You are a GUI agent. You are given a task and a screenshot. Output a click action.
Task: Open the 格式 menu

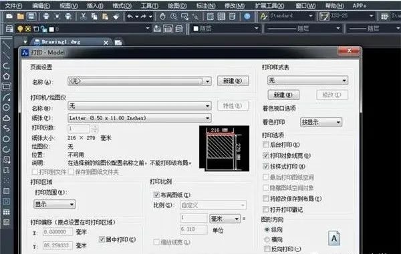[122, 5]
